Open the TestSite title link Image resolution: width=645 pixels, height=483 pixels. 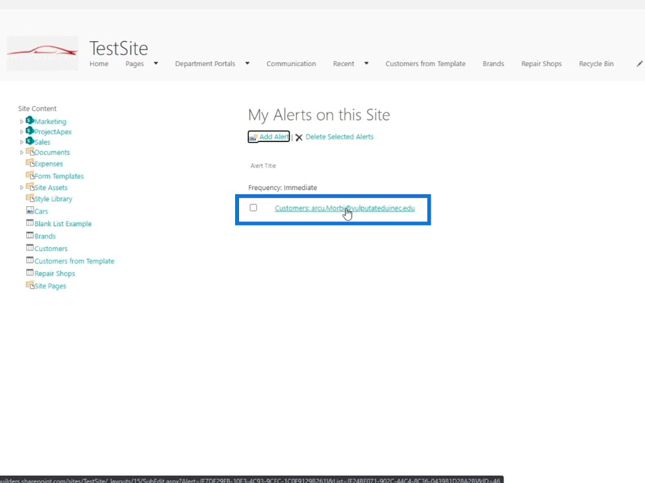point(118,48)
